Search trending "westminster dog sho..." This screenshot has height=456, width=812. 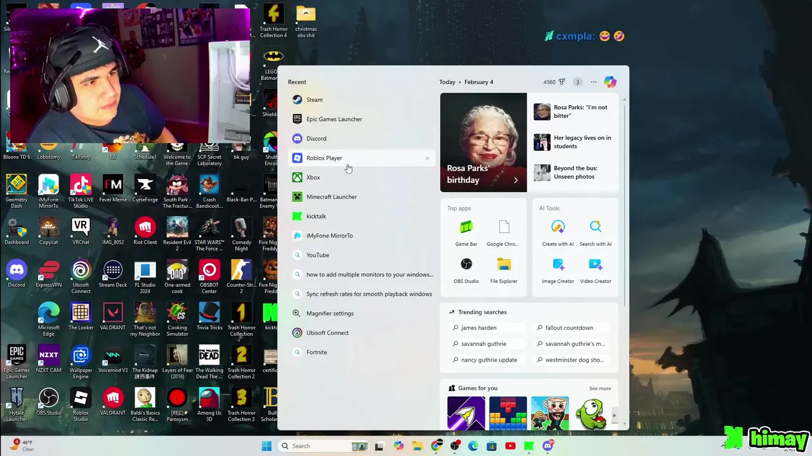(571, 360)
